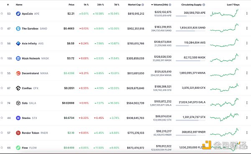Click the Render Token logo icon
The image size is (251, 154).
pos(18,133)
